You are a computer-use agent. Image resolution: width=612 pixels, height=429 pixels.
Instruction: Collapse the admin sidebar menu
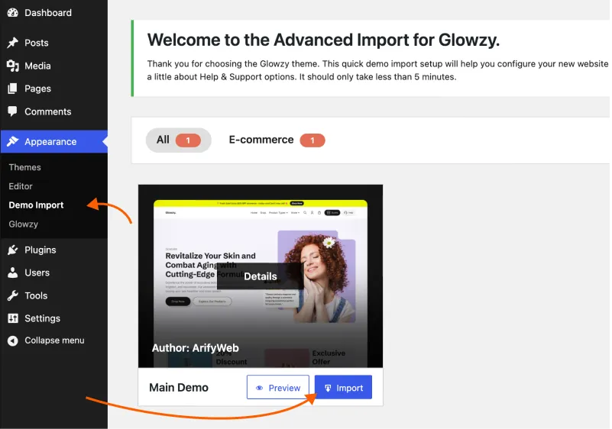tap(53, 340)
